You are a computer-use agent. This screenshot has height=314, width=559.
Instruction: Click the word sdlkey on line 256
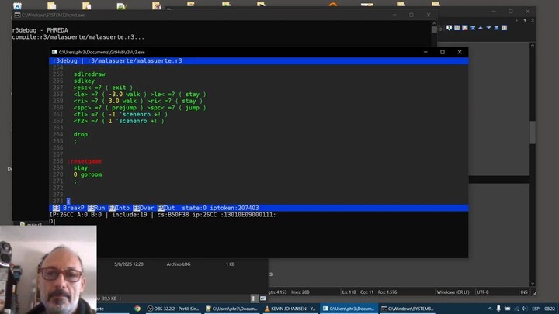pos(84,81)
